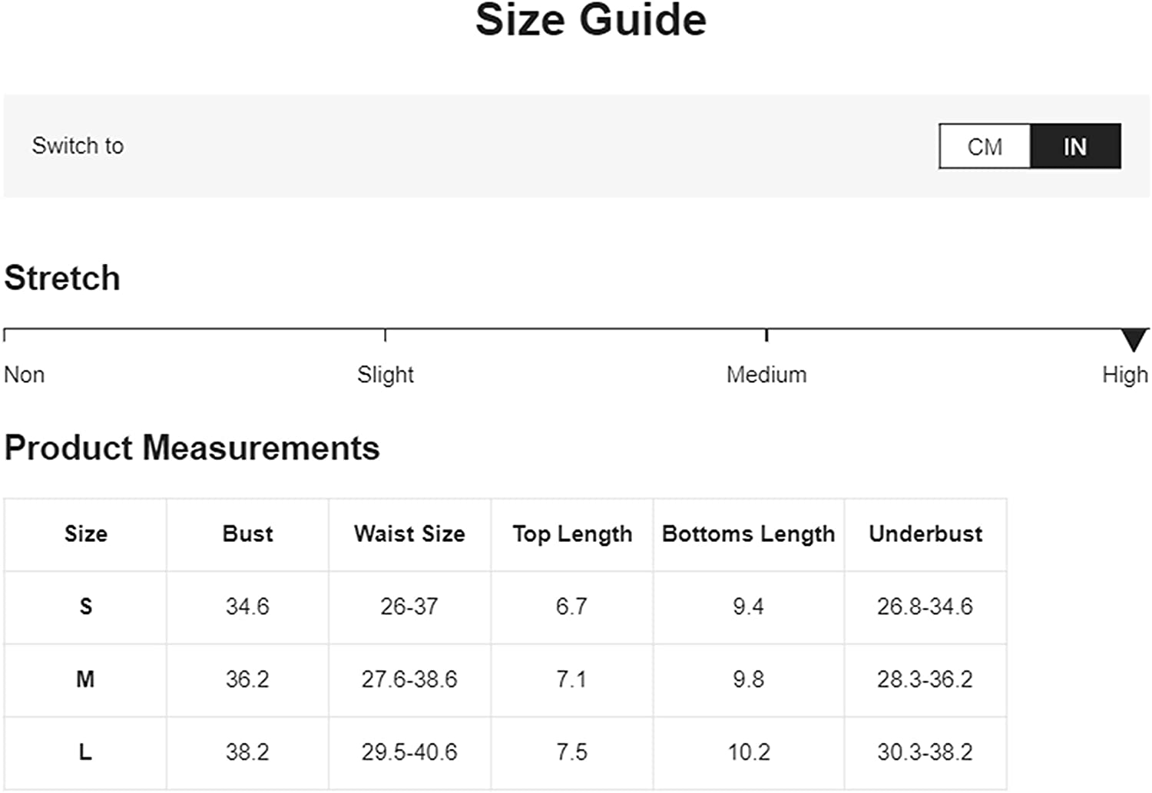Viewport: 1152px width, 793px height.
Task: Click the Waist Size column header
Action: [409, 534]
